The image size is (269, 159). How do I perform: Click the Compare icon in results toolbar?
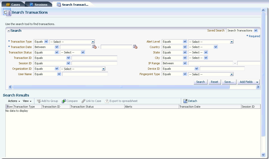[64, 101]
